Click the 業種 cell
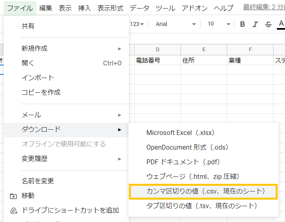The image size is (285, 222). point(250,60)
